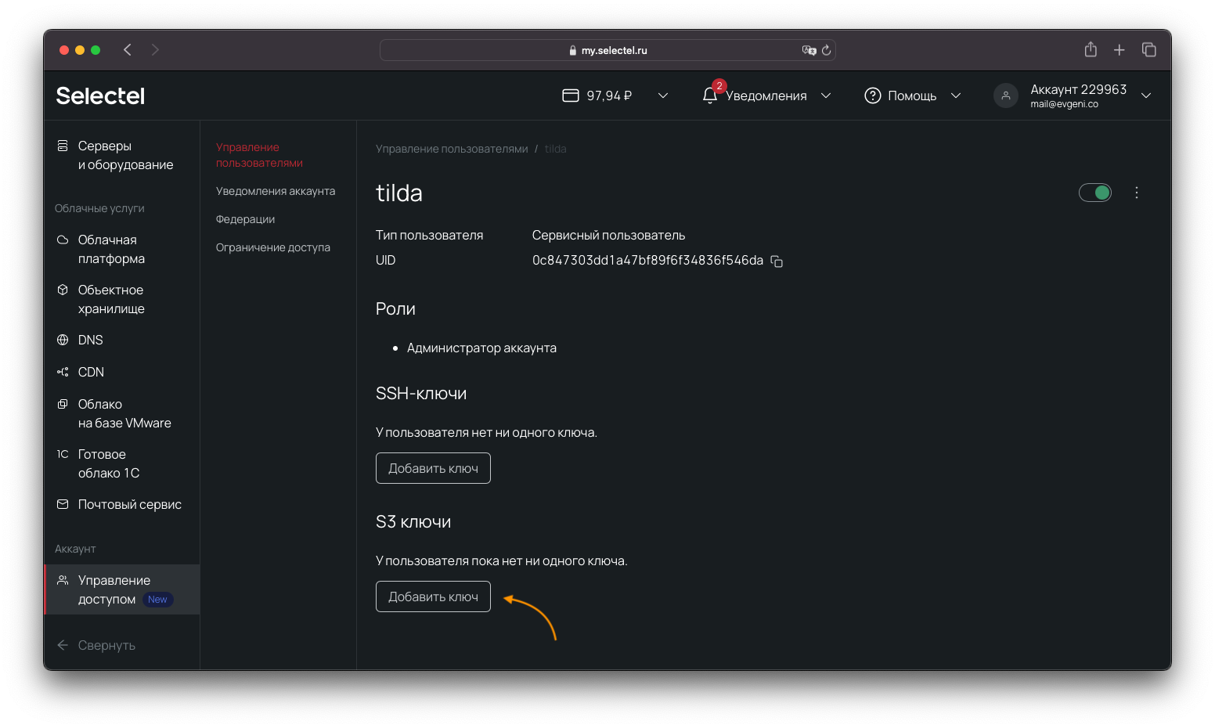Click the DNS sidebar label
This screenshot has width=1215, height=728.
91,340
